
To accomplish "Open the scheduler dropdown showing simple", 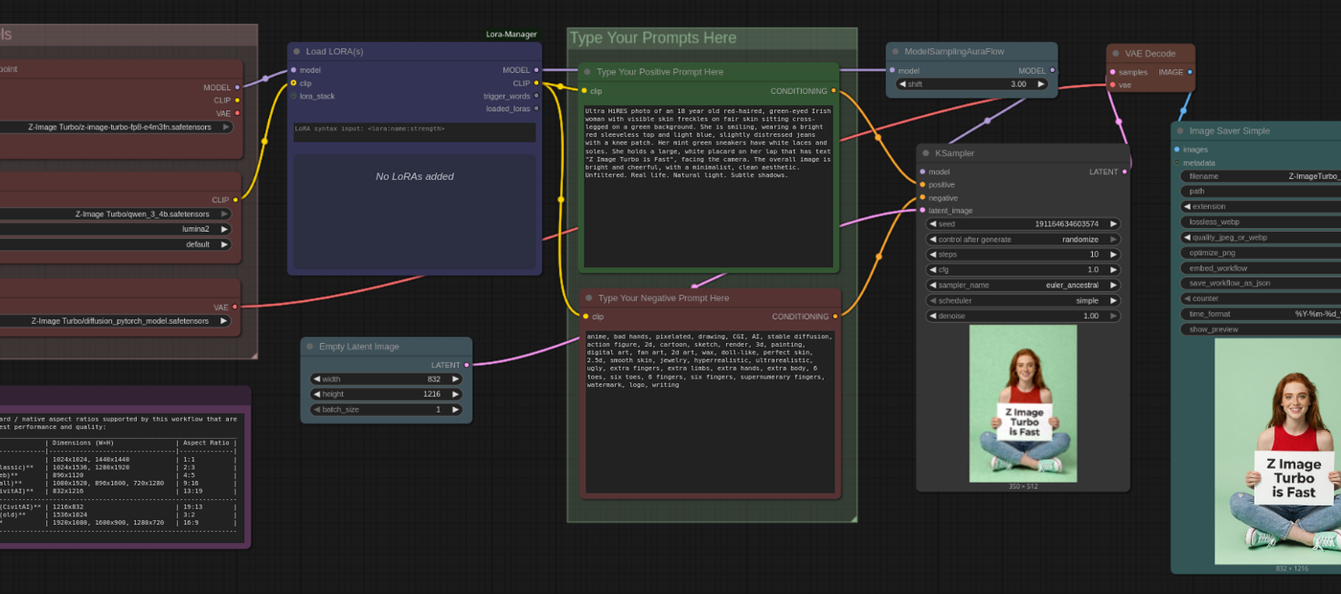I will pos(1023,301).
